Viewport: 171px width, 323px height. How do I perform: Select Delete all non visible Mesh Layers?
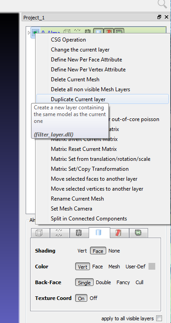[x=103, y=89]
